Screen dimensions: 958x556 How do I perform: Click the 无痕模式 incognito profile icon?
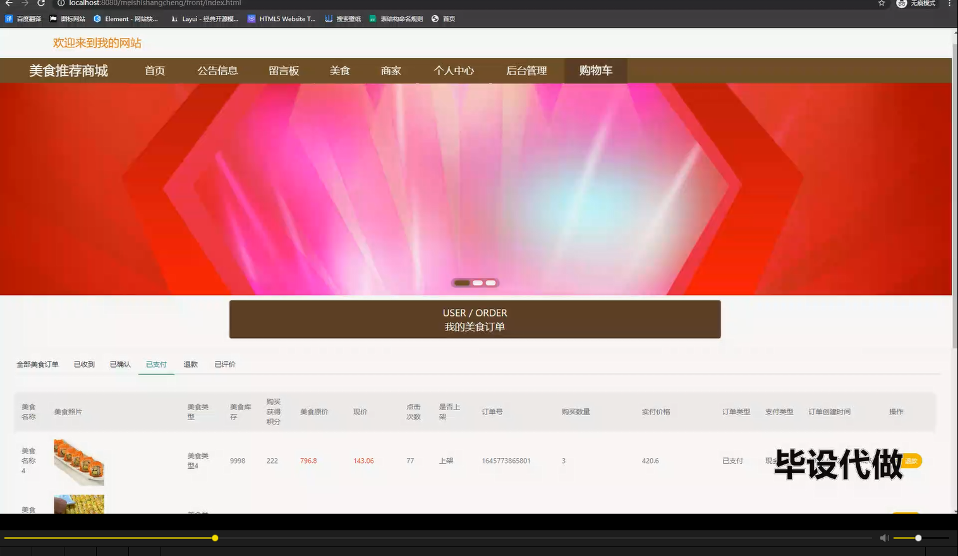pos(901,4)
